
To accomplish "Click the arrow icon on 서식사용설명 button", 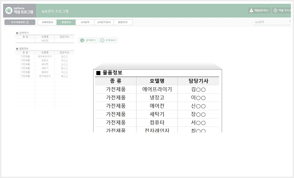I will click(27, 22).
